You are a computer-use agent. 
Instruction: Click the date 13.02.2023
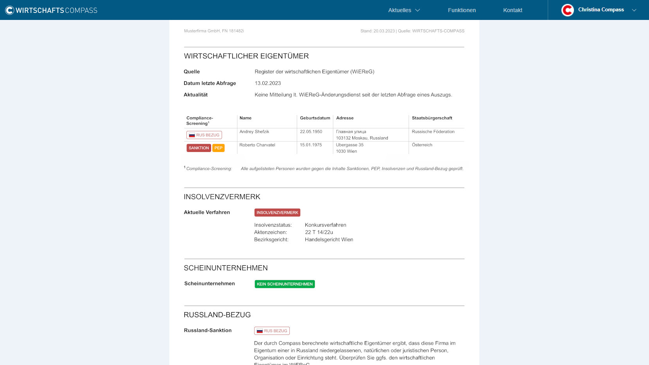[268, 83]
